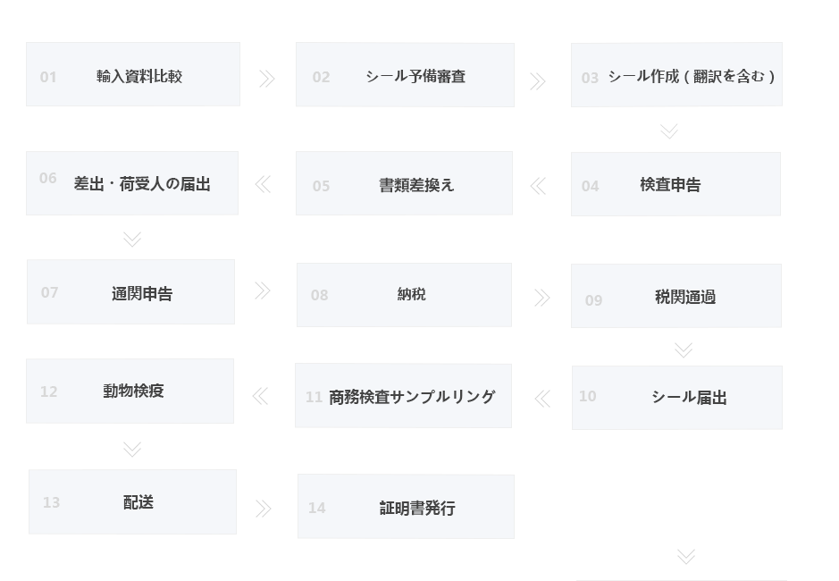Click the シール届出 step 10 box
Viewport: 839px width, 581px height.
click(677, 398)
